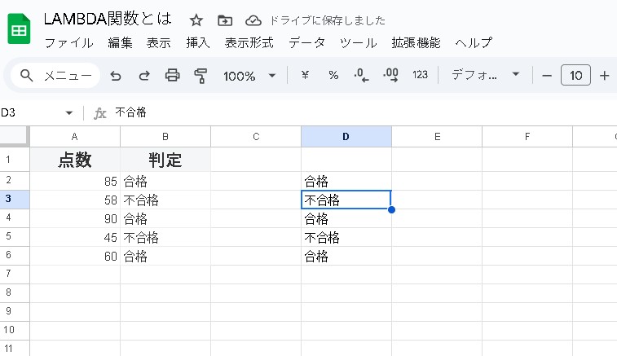Activate the paint format roller
617x356 pixels.
click(x=201, y=76)
